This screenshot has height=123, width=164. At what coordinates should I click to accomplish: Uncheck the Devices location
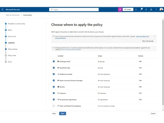click(54, 87)
